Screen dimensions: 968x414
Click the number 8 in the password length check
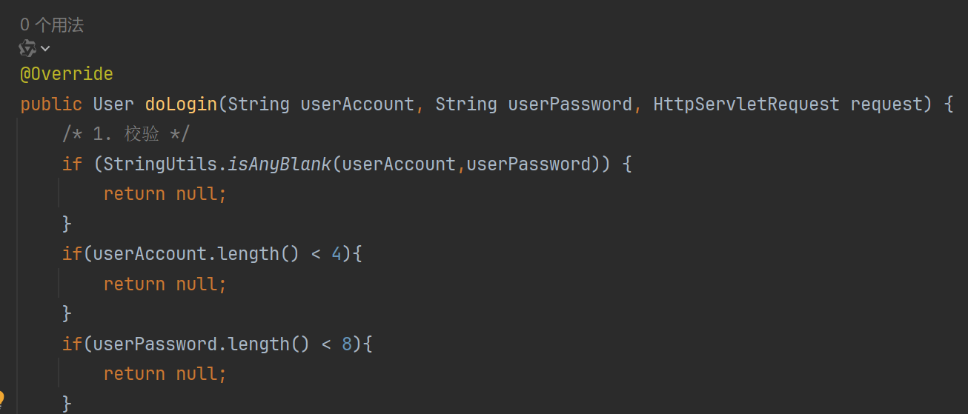coord(347,344)
